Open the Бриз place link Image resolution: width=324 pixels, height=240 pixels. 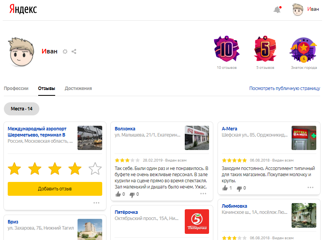(x=13, y=222)
